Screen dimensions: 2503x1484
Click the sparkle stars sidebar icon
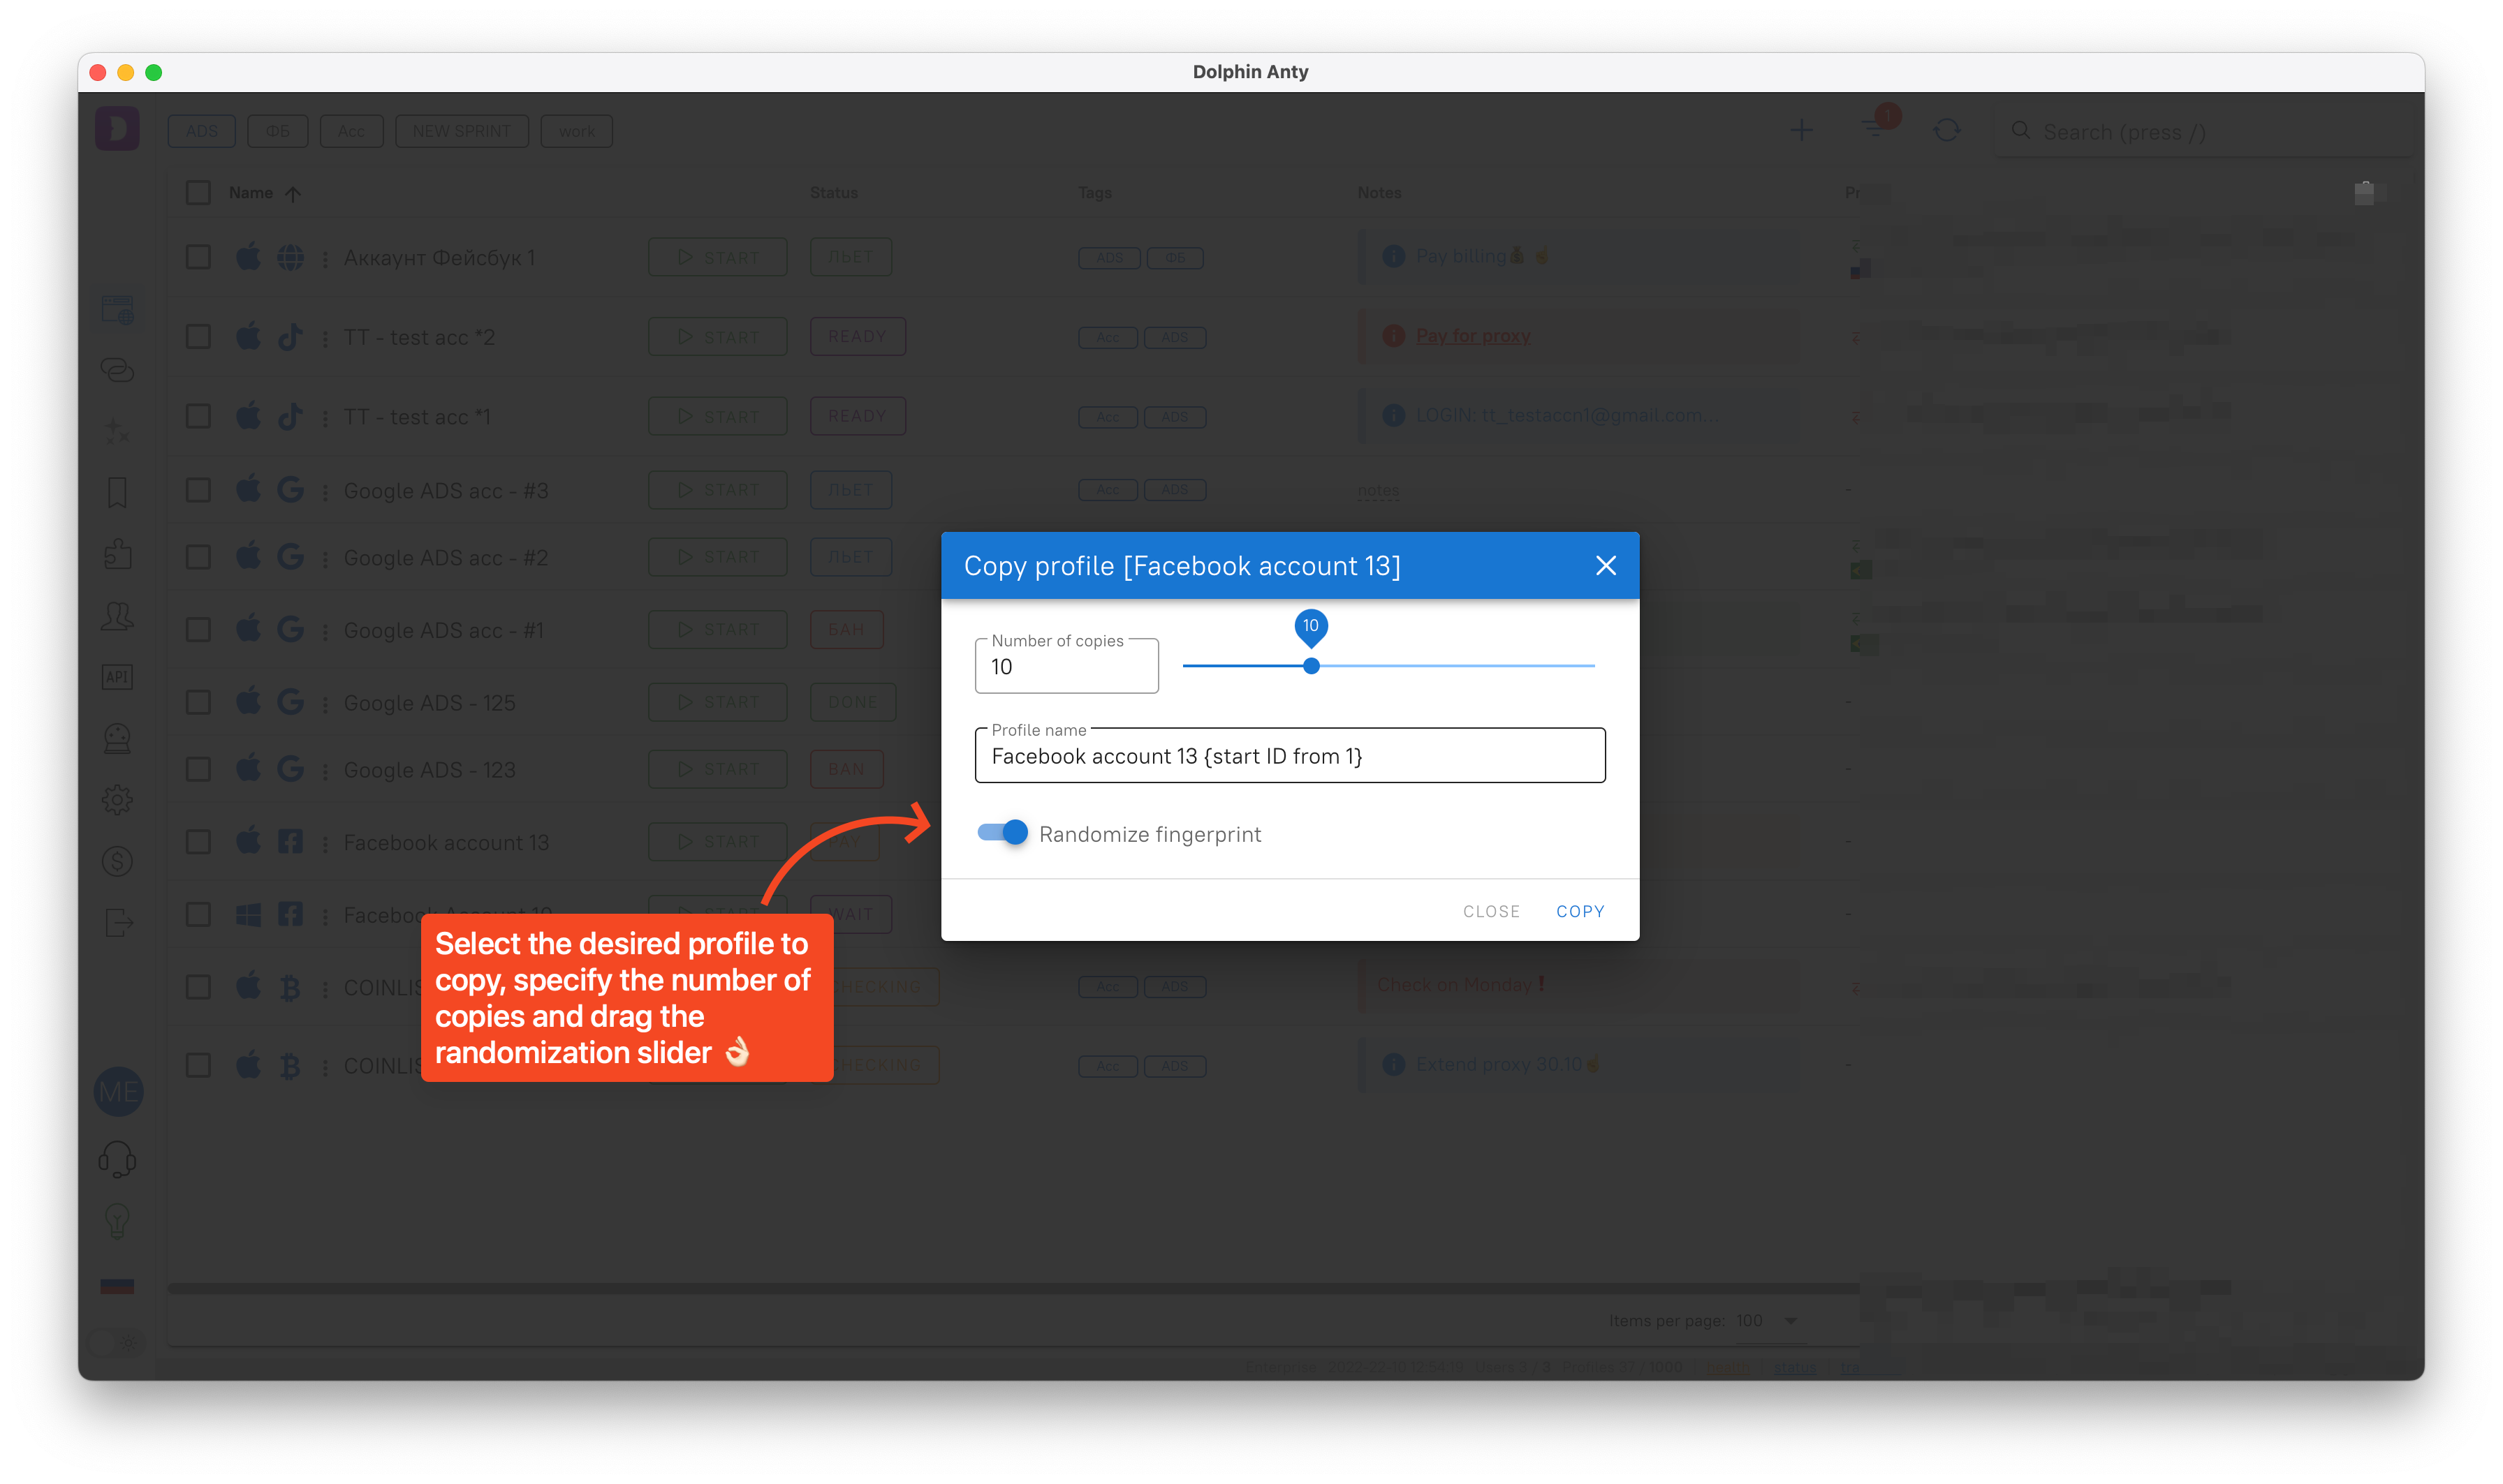point(117,431)
